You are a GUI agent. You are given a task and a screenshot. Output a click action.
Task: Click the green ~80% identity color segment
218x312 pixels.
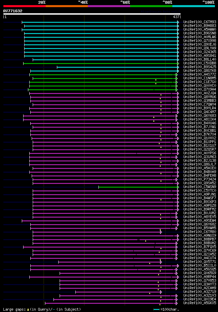[x=151, y=6]
